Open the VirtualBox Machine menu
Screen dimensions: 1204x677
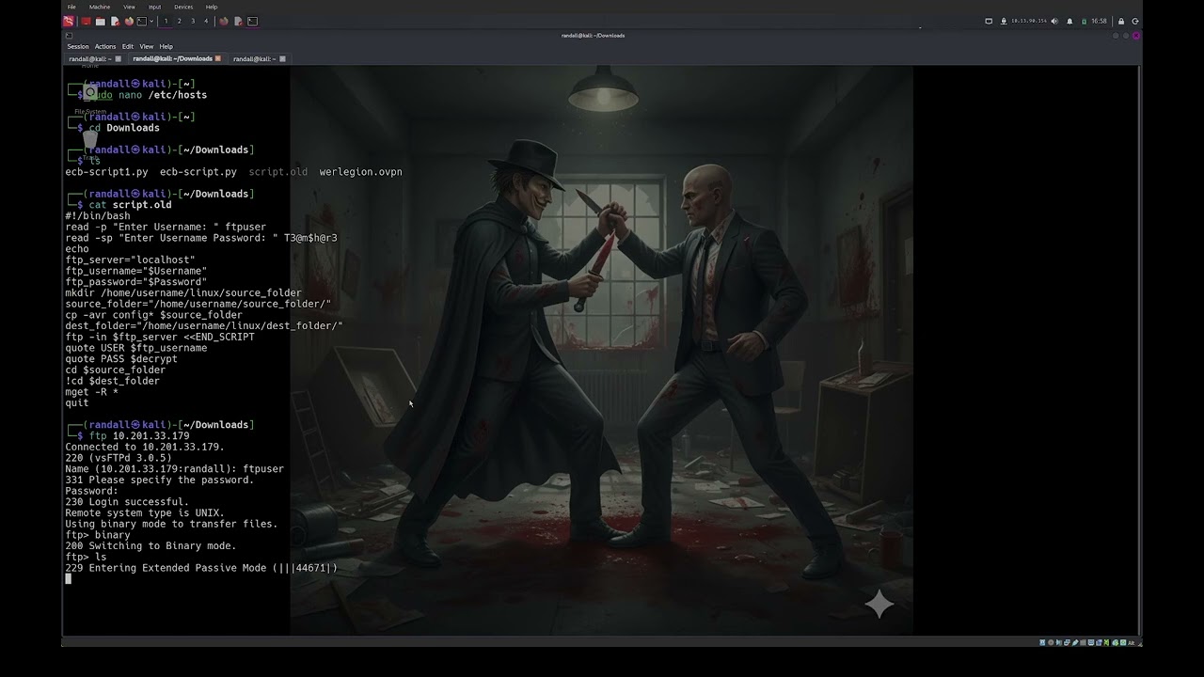[100, 7]
